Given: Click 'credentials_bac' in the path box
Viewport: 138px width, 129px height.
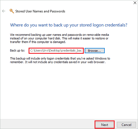Looking at the screenshot, I should coord(71,51).
